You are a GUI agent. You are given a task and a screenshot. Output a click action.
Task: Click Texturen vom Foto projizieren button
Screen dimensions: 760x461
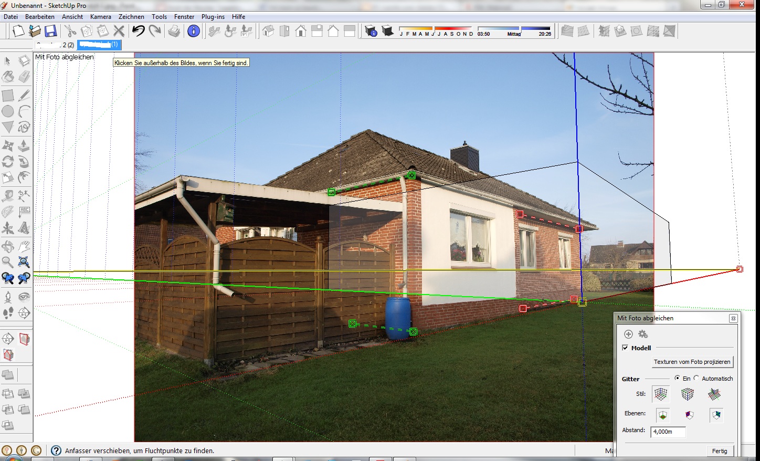click(692, 362)
